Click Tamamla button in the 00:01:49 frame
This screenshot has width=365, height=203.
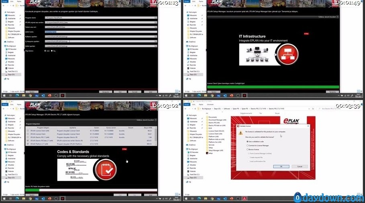point(332,92)
